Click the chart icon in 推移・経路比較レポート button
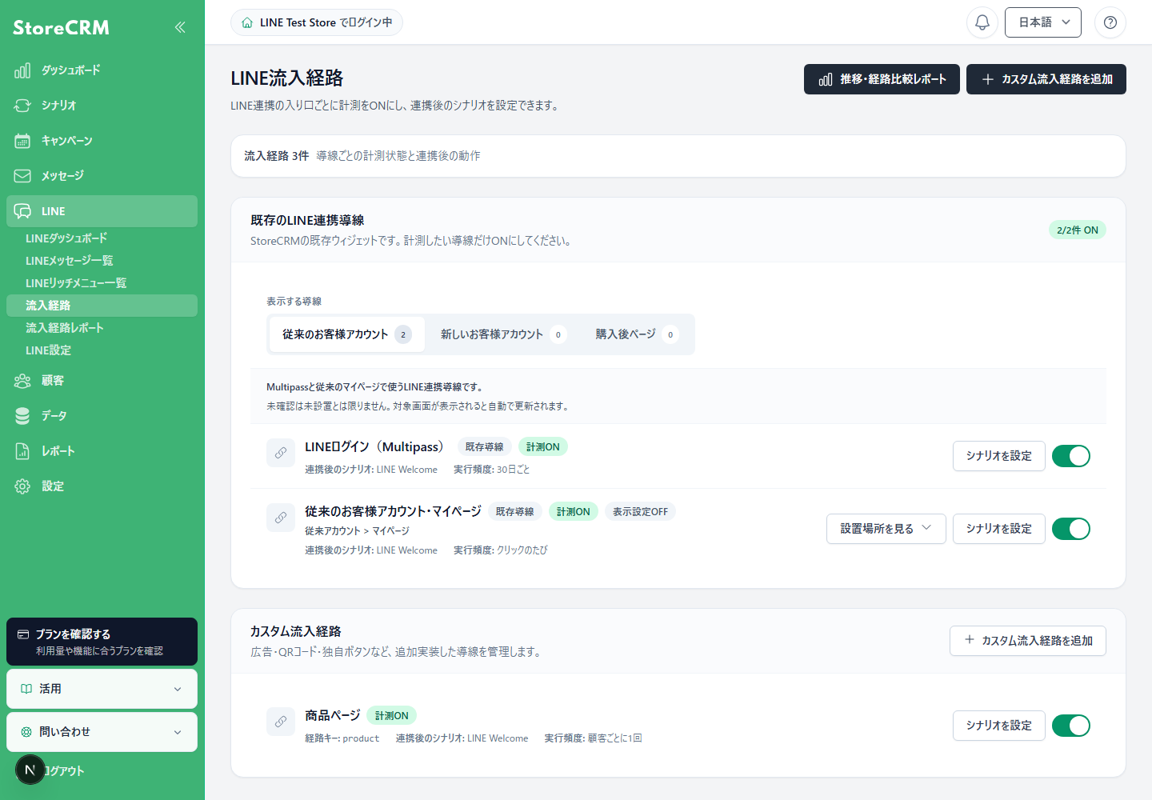The image size is (1152, 800). (826, 79)
